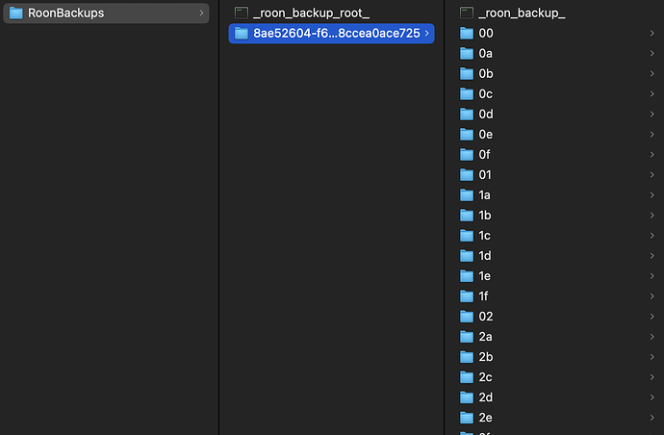664x435 pixels.
Task: Expand the 1b folder chevron
Action: [x=652, y=216]
